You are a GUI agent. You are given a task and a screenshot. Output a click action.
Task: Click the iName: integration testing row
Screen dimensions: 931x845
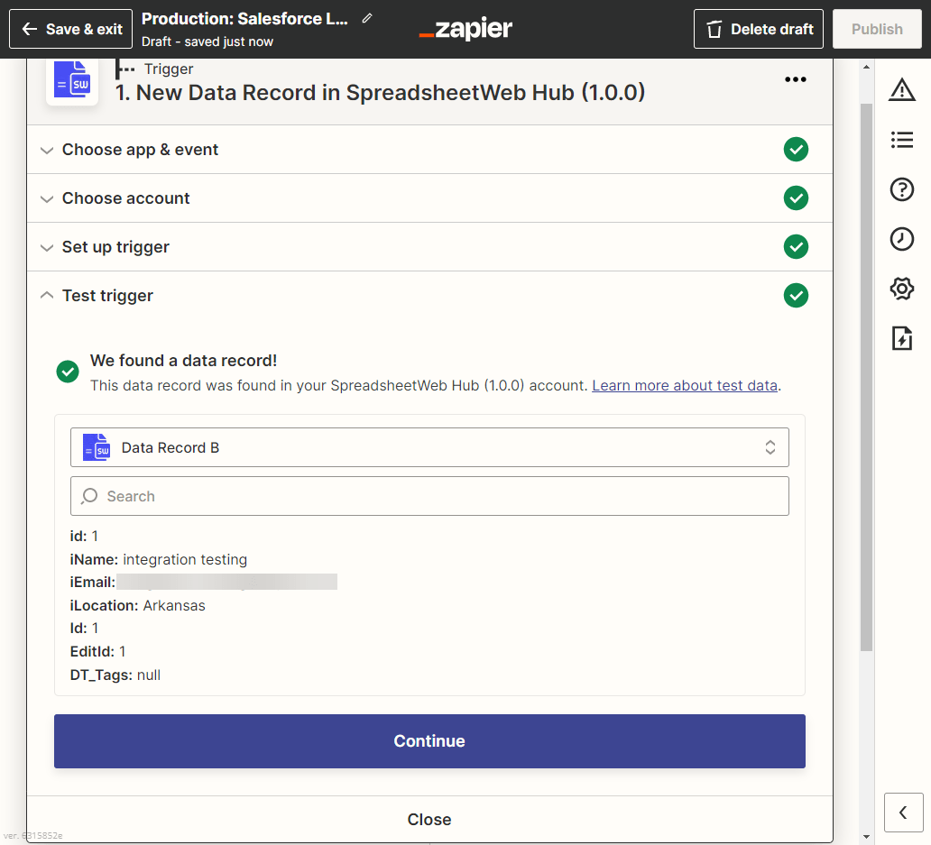coord(159,559)
